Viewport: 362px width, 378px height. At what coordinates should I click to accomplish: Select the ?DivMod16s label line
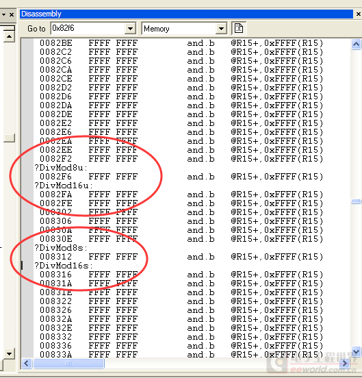(64, 266)
